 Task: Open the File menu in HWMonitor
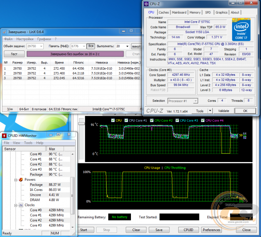pos(7,143)
